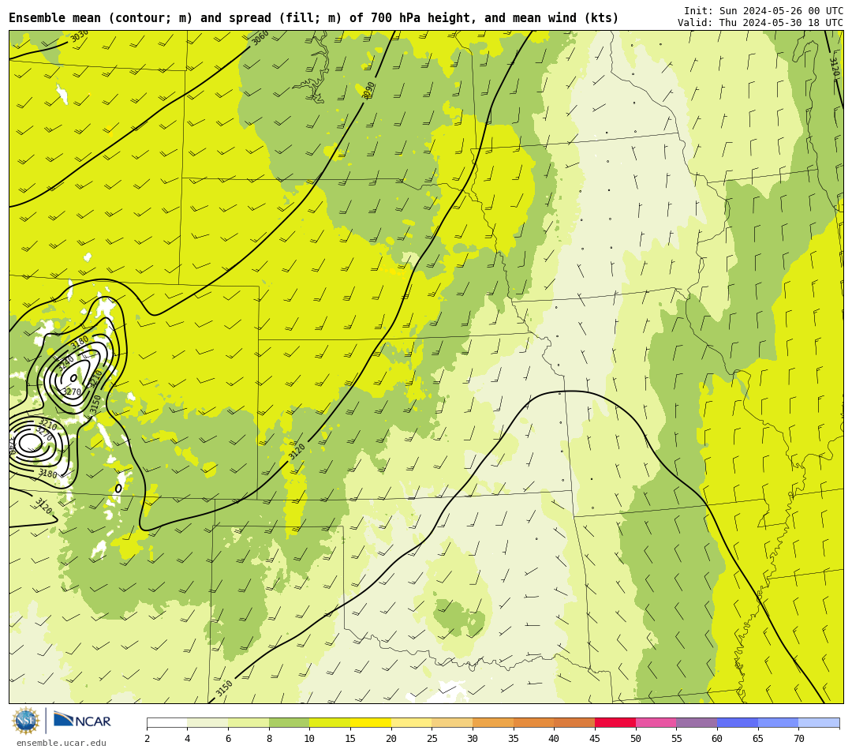Click the tan 25–30 m colorbar swatch
The image size is (852, 753).
(452, 722)
